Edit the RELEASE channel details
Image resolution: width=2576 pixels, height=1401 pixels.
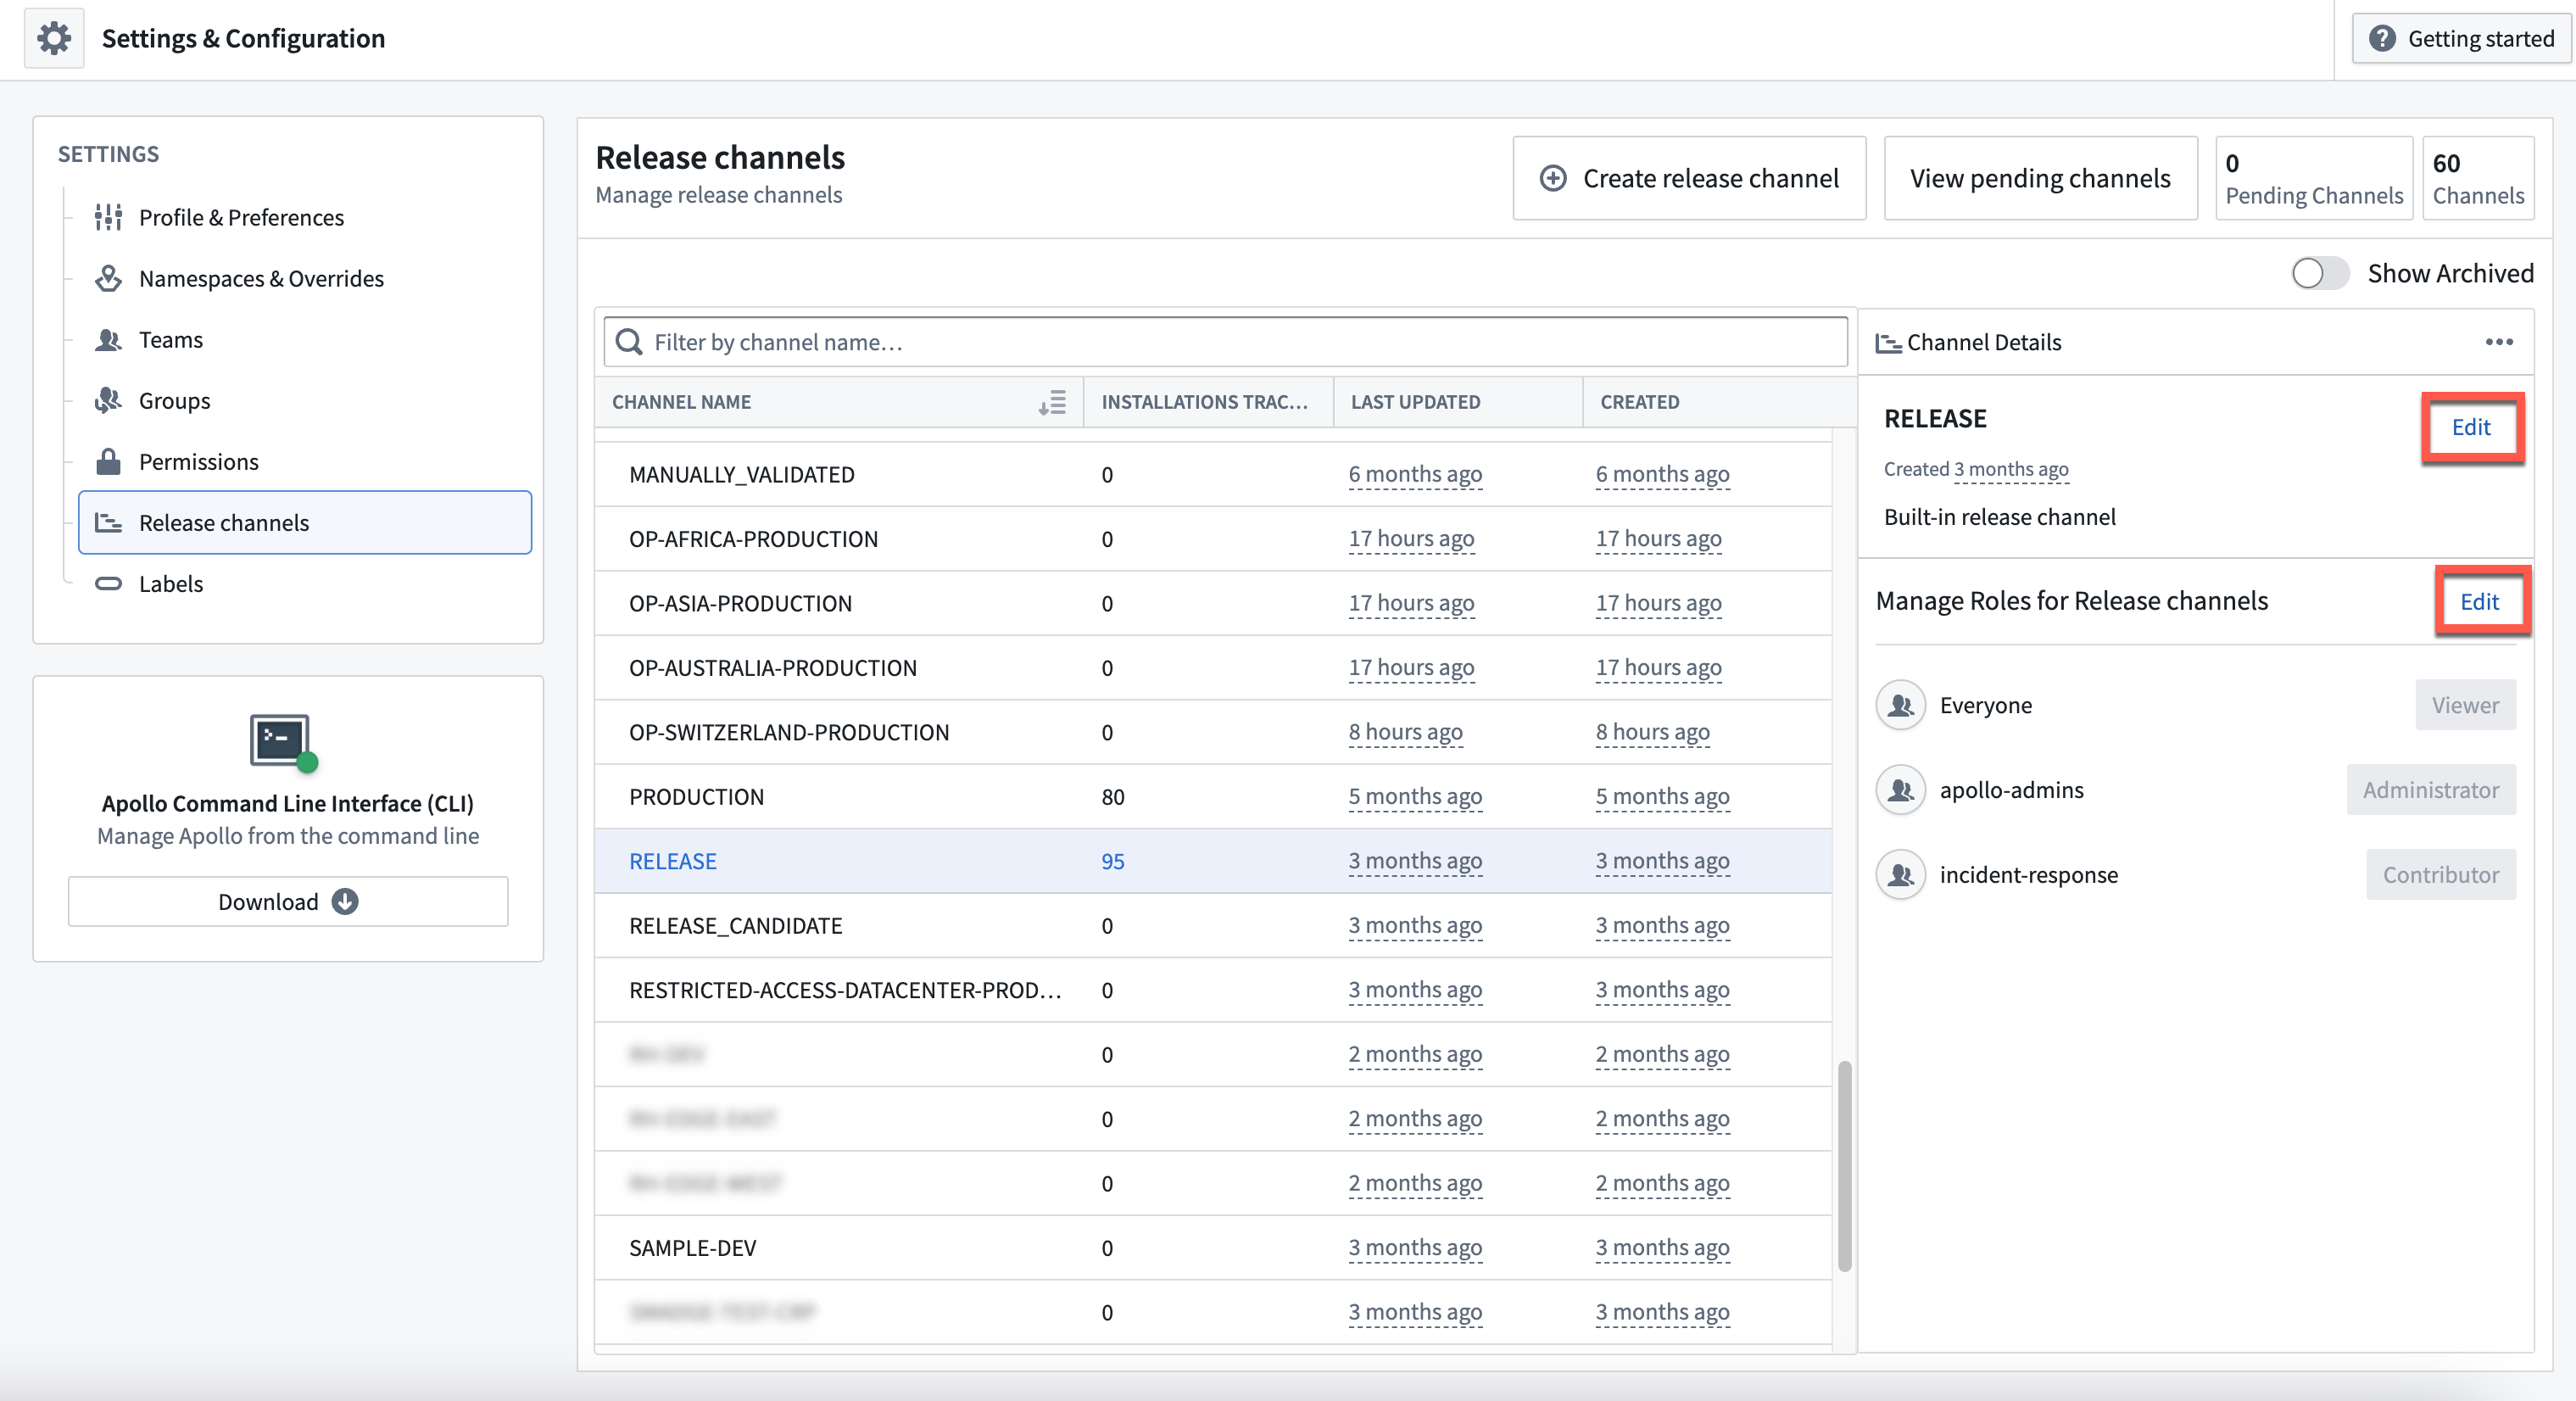click(x=2471, y=427)
